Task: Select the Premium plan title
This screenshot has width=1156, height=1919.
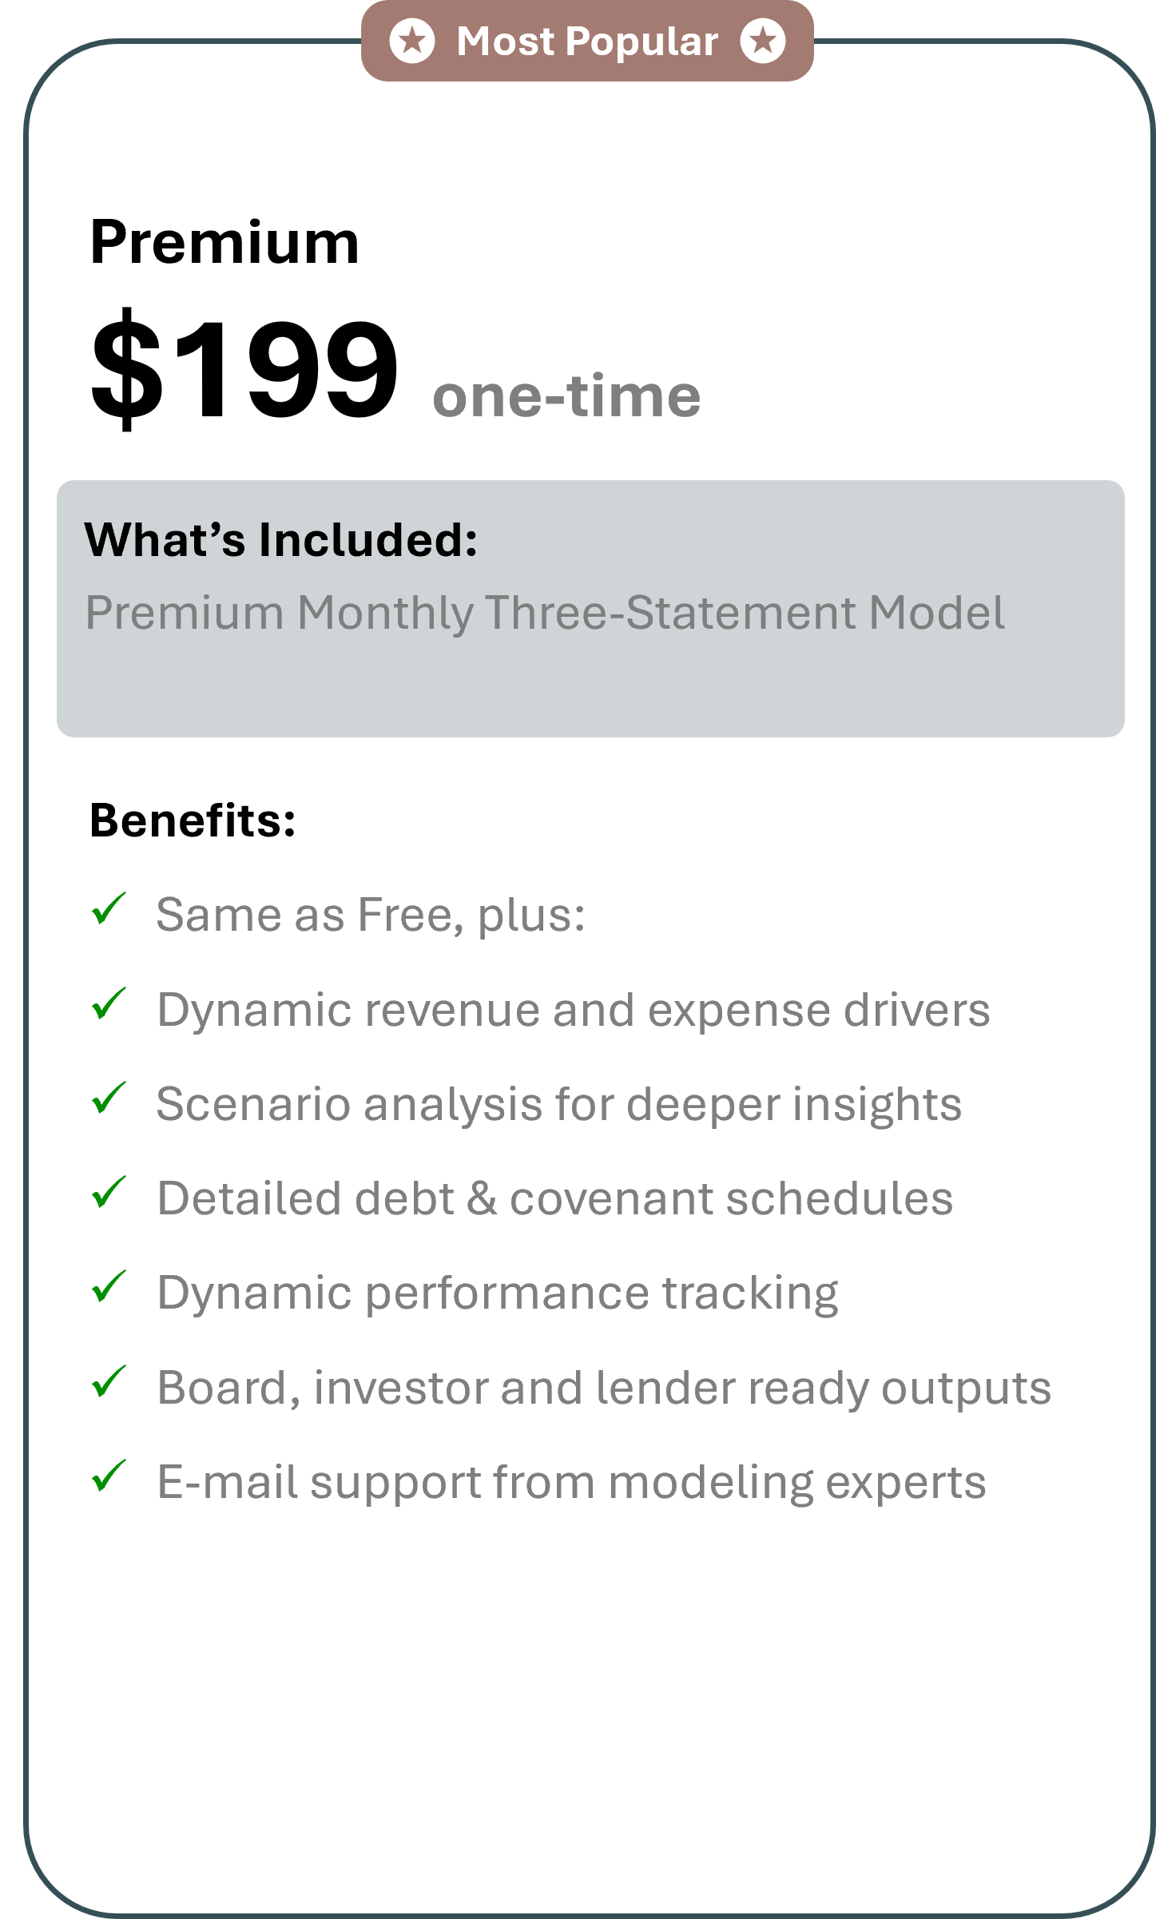Action: pyautogui.click(x=224, y=243)
